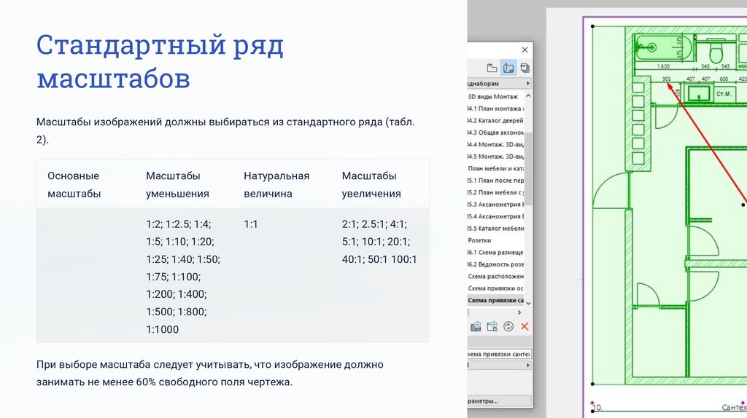Click the 'раметры...' settings button
The image size is (747, 418).
[499, 401]
